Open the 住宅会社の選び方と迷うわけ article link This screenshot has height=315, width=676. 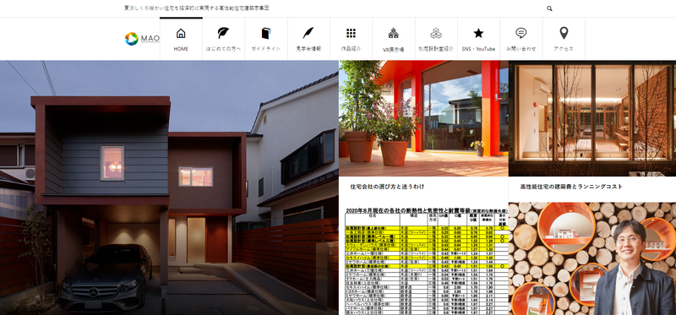point(387,187)
